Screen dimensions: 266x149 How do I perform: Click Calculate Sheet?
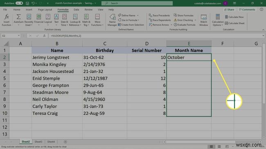234,23
